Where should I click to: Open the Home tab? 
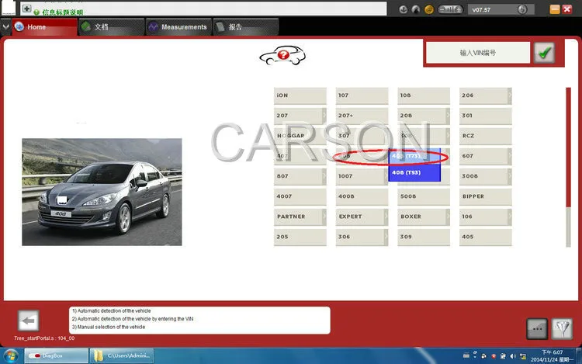click(44, 27)
